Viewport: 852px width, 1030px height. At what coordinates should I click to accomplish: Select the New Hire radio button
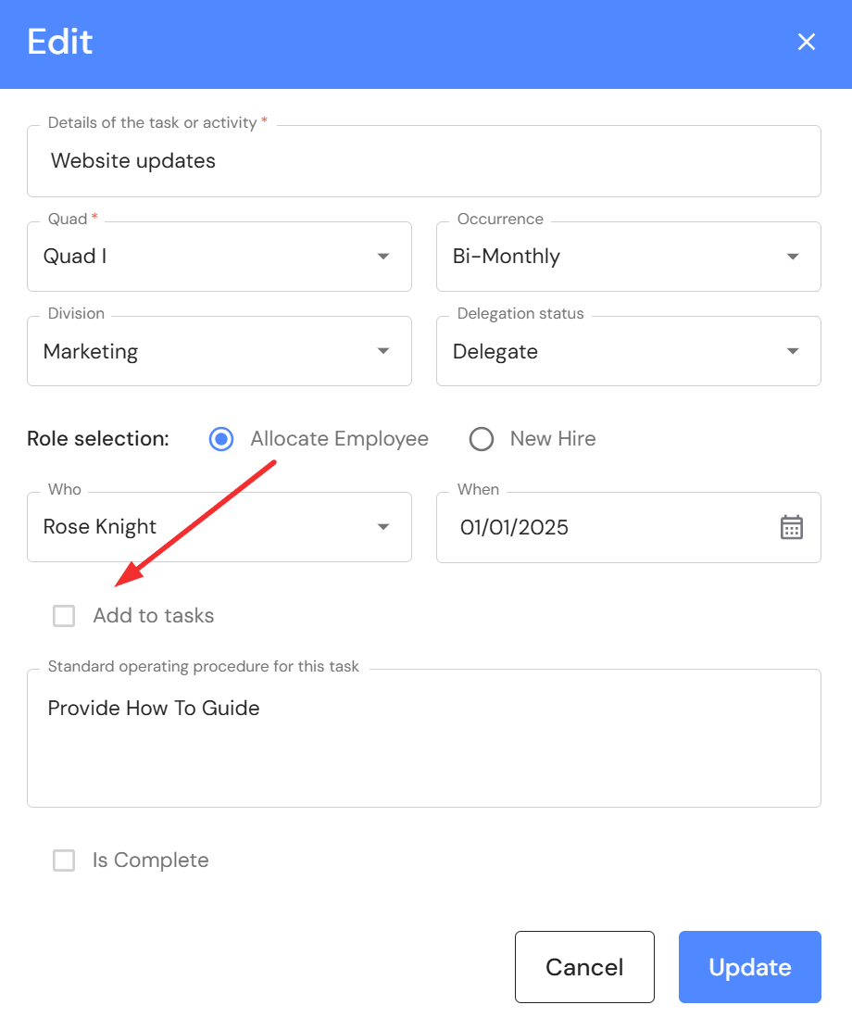pyautogui.click(x=482, y=439)
